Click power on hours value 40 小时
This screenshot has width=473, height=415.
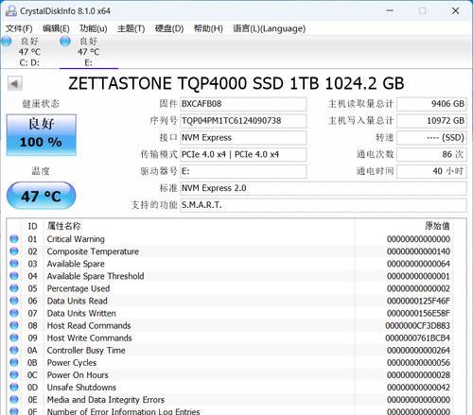431,171
